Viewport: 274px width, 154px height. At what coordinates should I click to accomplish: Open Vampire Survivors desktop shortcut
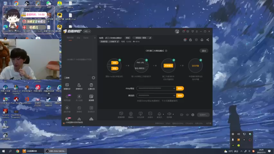click(5, 114)
